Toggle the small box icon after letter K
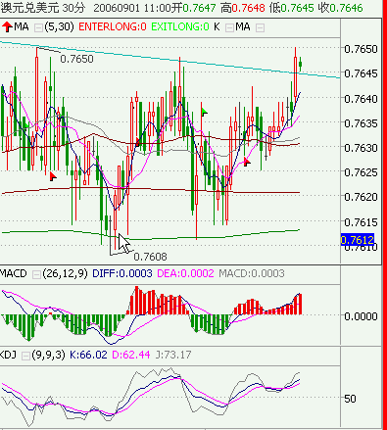The width and height of the screenshot is (387, 430). tap(229, 28)
